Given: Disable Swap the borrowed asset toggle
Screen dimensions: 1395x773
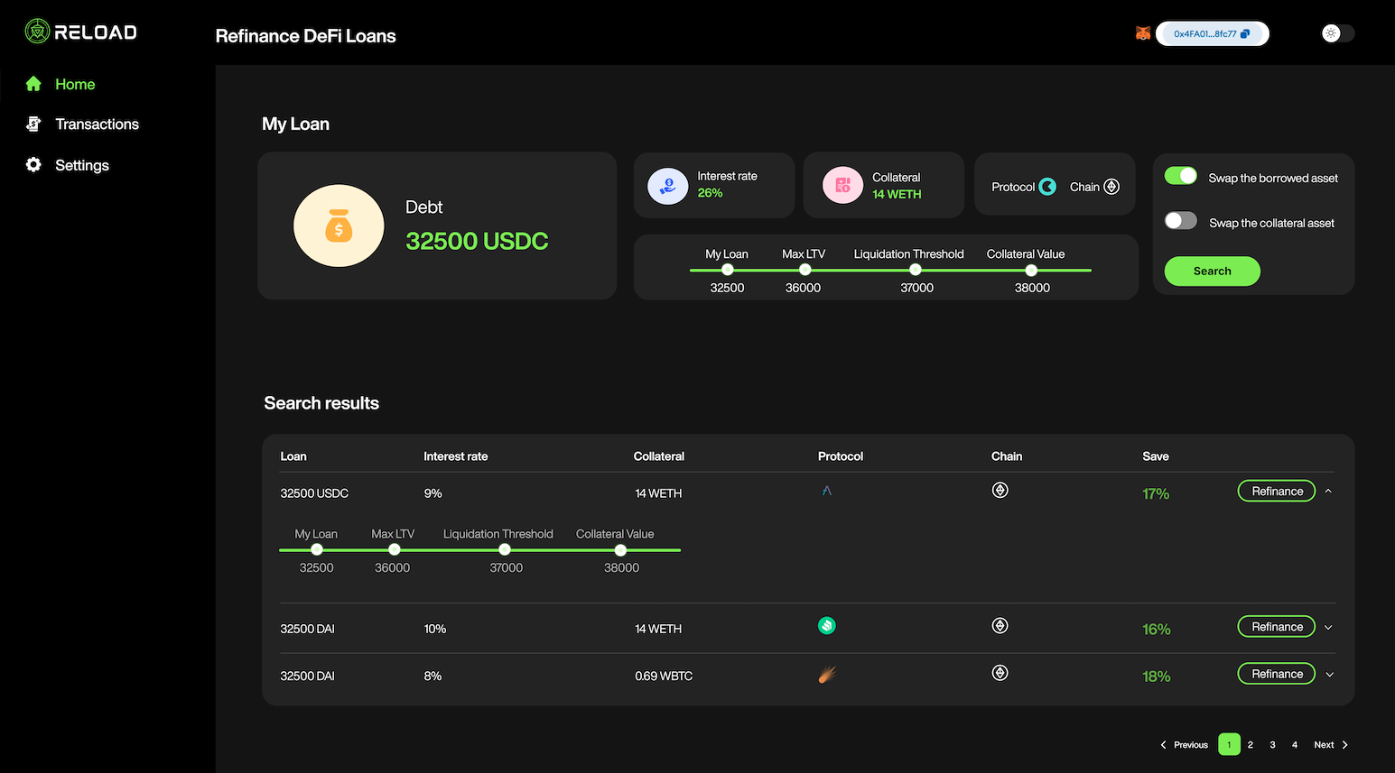Looking at the screenshot, I should (1180, 176).
